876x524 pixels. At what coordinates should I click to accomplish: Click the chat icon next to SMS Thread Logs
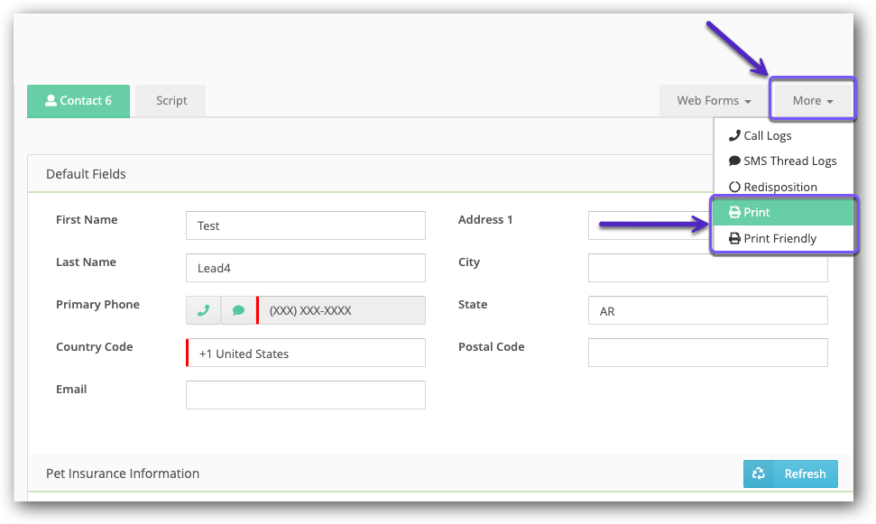point(734,161)
